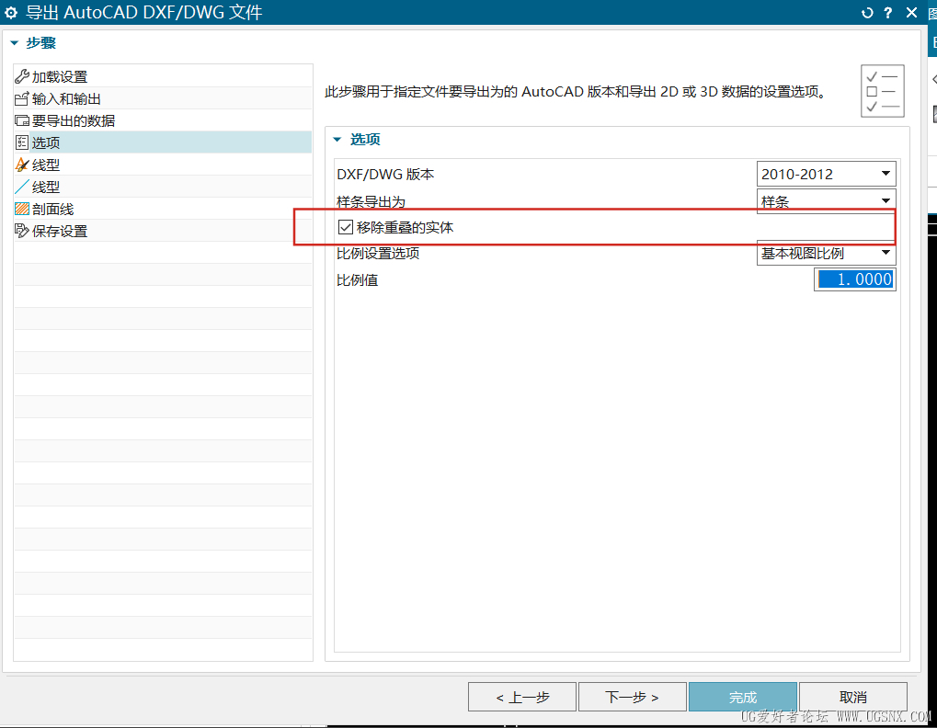Click the checklist illustration icon at top right
The width and height of the screenshot is (937, 728).
point(882,91)
